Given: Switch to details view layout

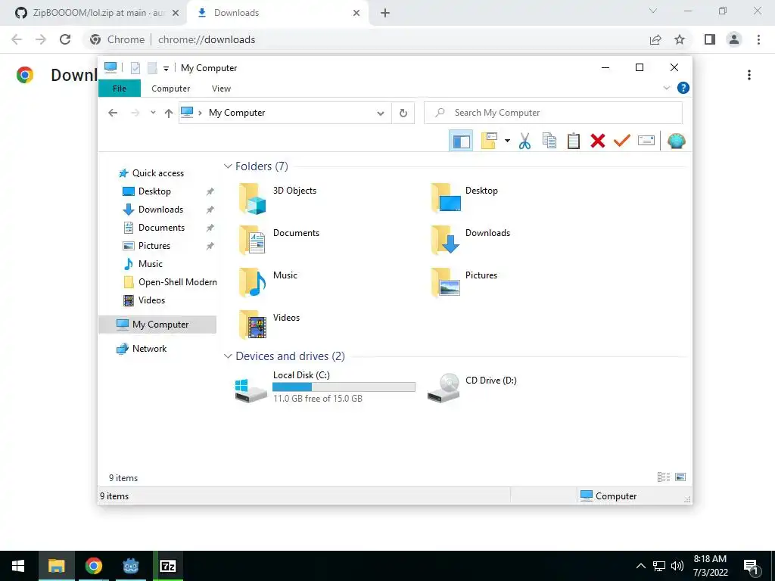Looking at the screenshot, I should pos(663,477).
